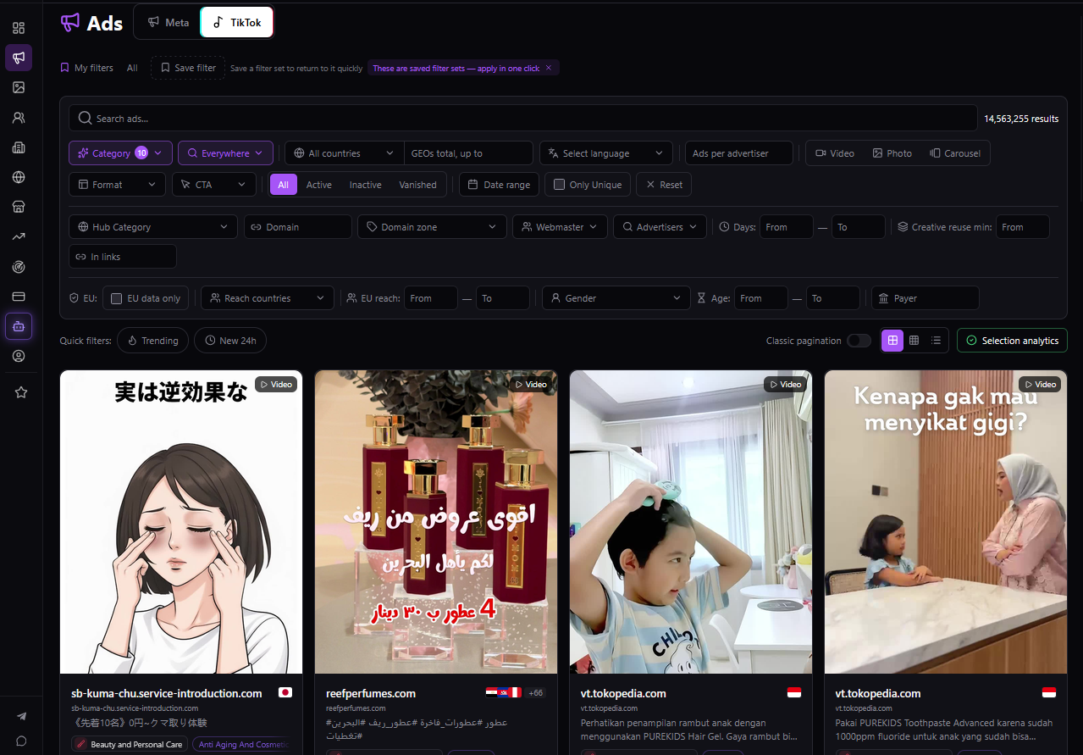Open the Advertisers dropdown
Screen dimensions: 1083x755
pos(660,227)
